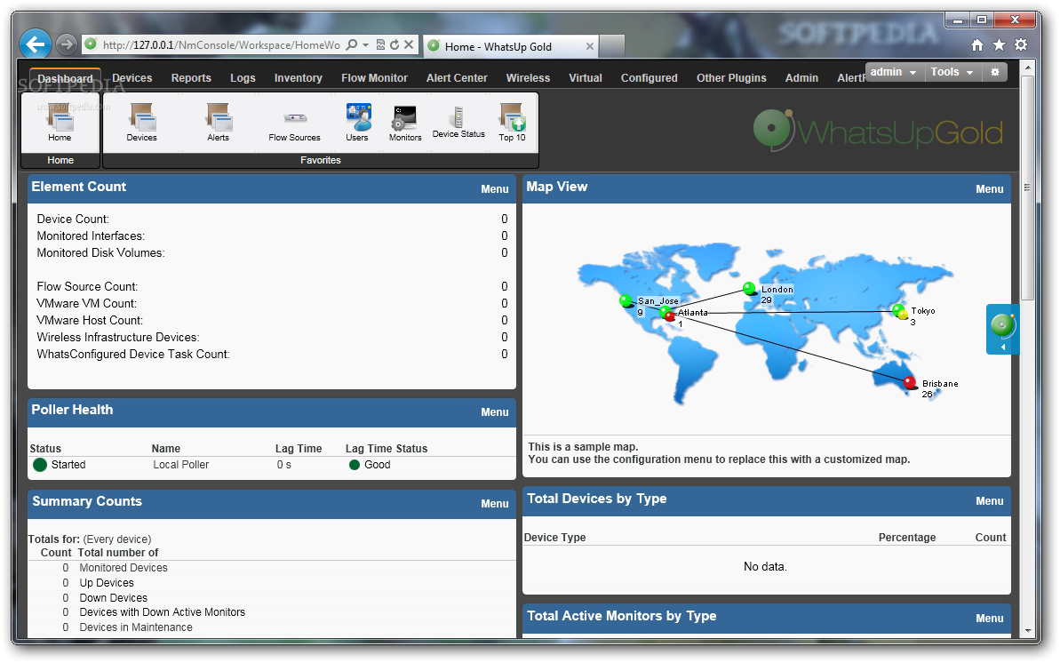Click the browser Back arrow button
1060x663 pixels.
36,44
